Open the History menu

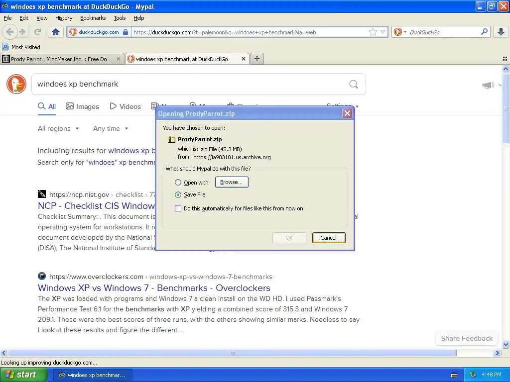click(63, 18)
